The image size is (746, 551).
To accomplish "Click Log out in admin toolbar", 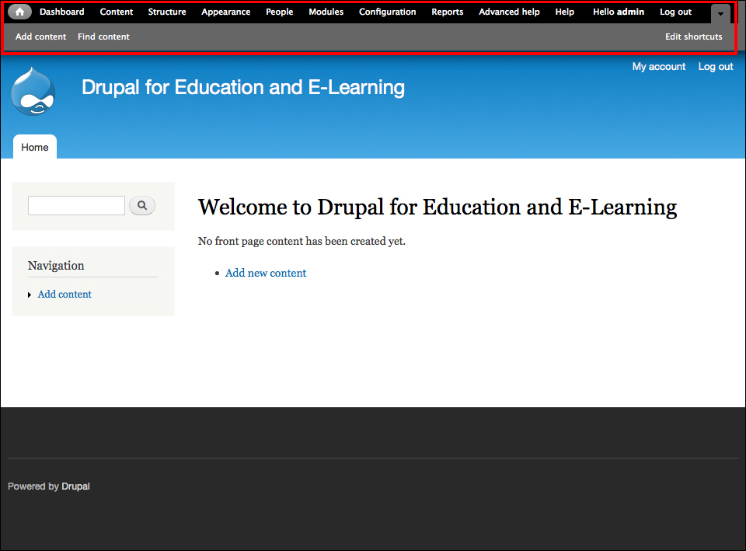I will coord(675,12).
